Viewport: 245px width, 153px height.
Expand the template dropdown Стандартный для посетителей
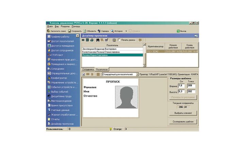pos(137,74)
